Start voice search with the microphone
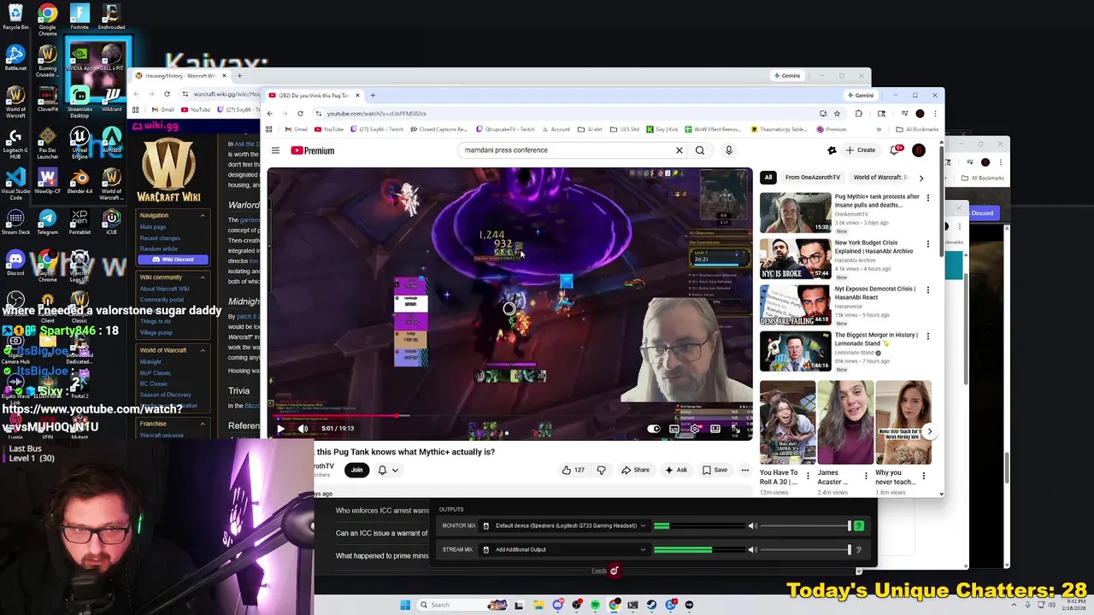This screenshot has width=1094, height=615. [729, 150]
